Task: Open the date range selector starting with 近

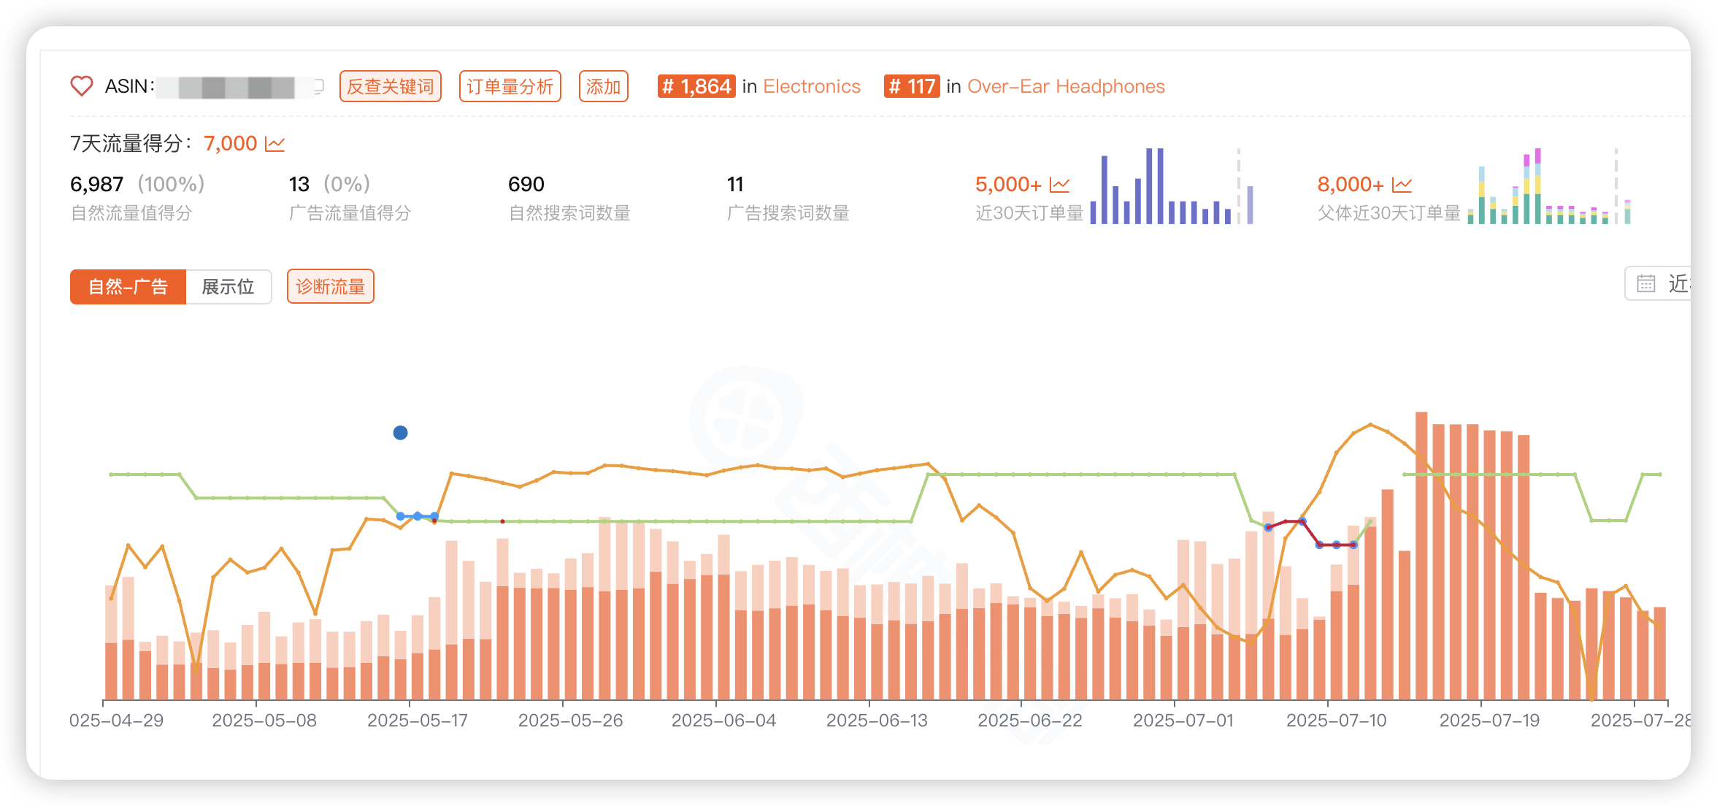Action: tap(1677, 283)
